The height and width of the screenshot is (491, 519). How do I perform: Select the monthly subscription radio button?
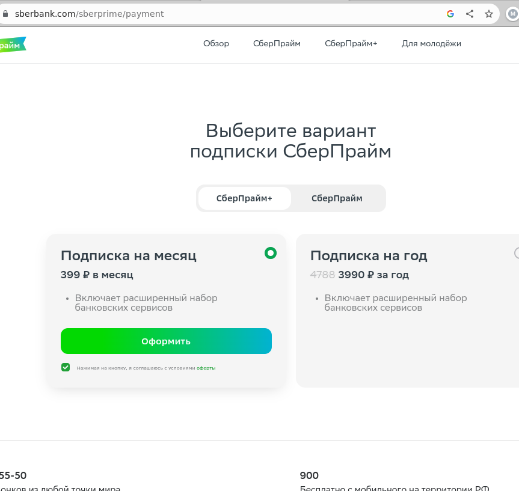(x=271, y=253)
